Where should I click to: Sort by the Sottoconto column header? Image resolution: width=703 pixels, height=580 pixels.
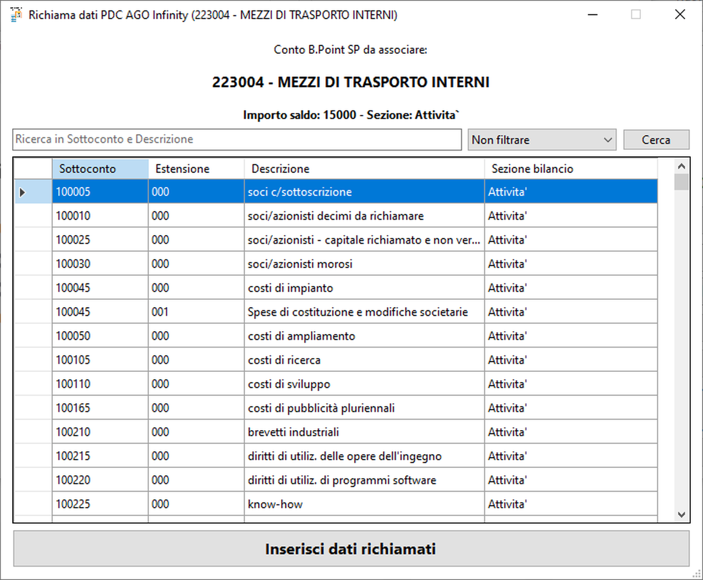tap(101, 169)
